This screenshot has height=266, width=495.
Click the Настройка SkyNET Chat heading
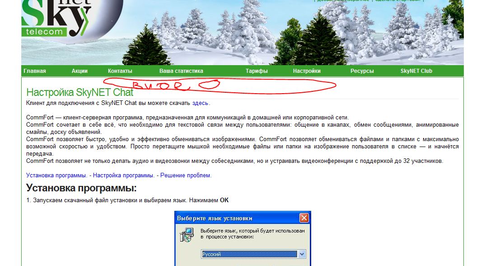(x=80, y=92)
